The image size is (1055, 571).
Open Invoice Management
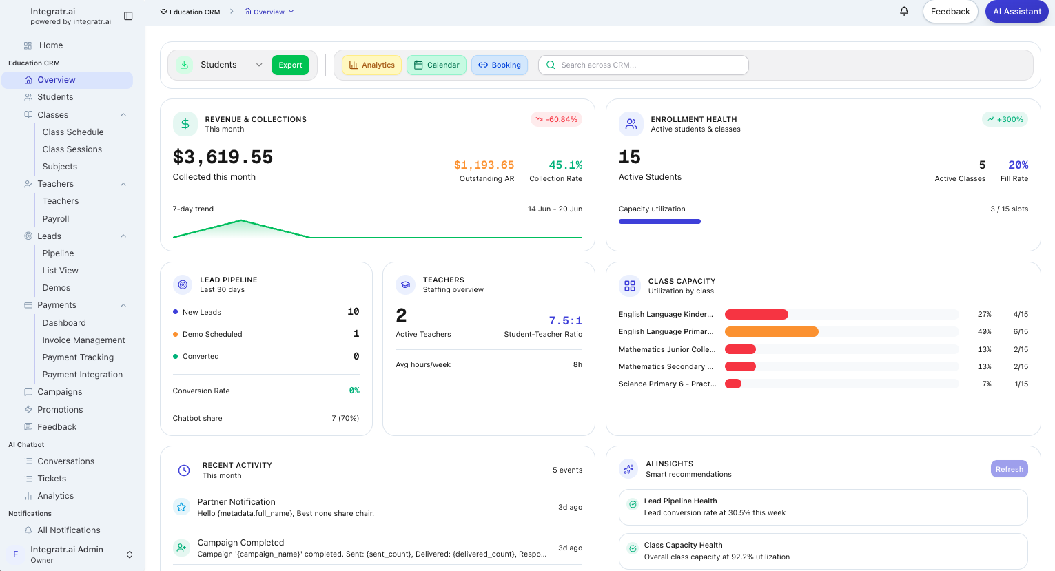click(x=83, y=340)
